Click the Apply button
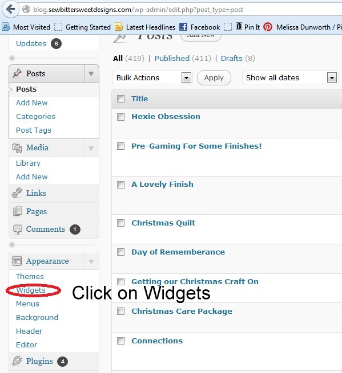 (214, 77)
